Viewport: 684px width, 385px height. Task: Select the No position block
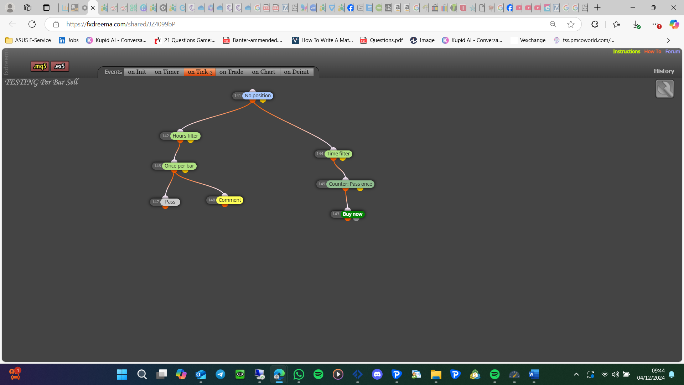(x=258, y=96)
